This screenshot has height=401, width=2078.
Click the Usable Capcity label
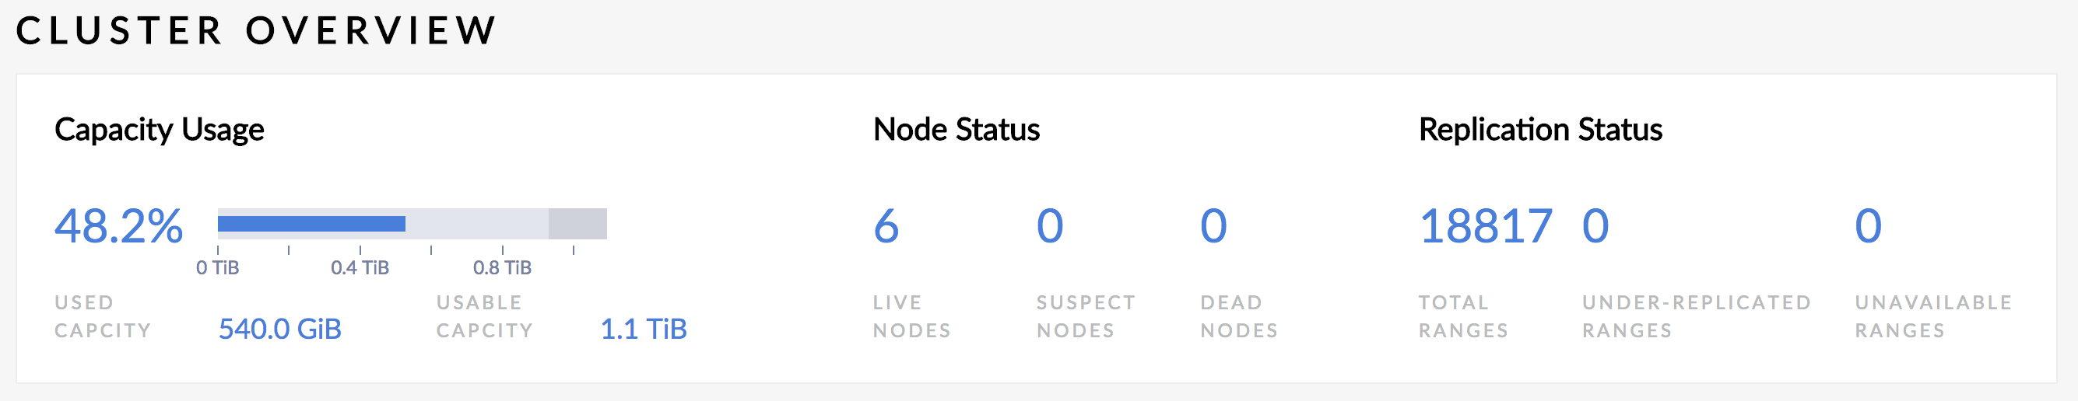(484, 316)
